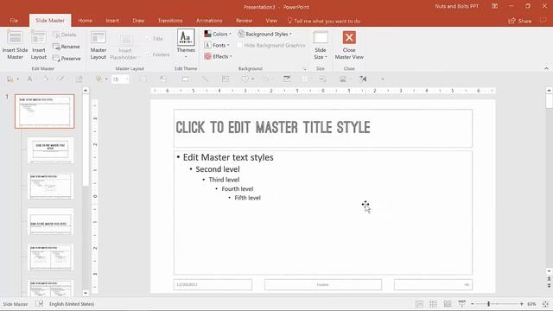Open Customize Quick Access Toolbar arrow
The image size is (553, 311).
click(x=383, y=79)
